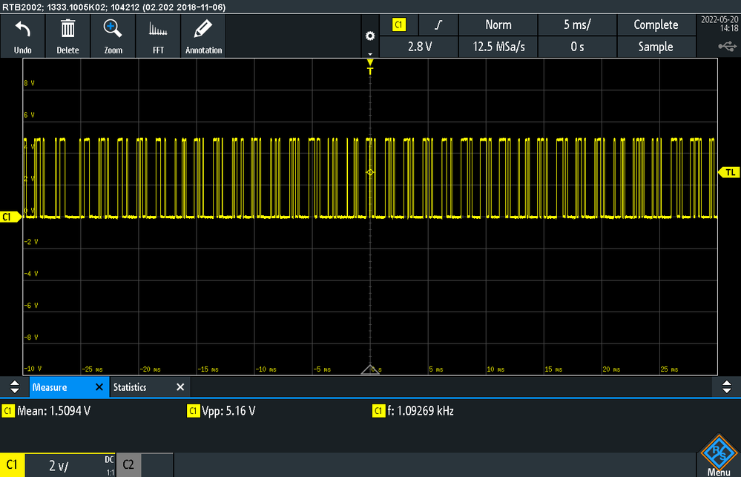Open the toolbar settings gear

point(370,36)
